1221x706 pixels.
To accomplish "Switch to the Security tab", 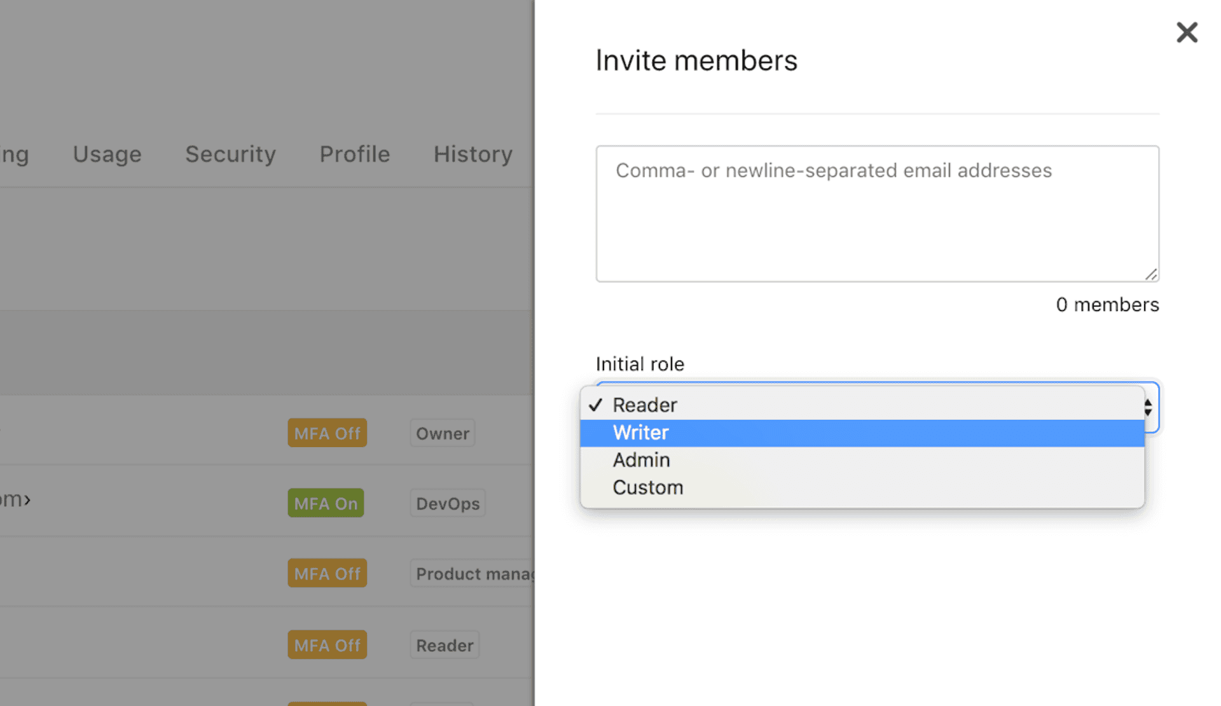I will pos(230,154).
